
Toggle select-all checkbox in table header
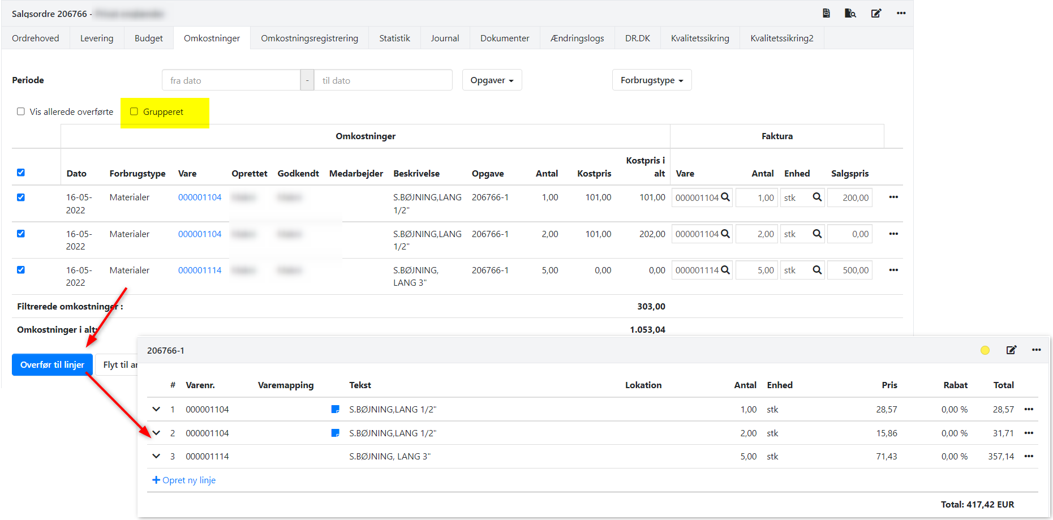tap(21, 173)
